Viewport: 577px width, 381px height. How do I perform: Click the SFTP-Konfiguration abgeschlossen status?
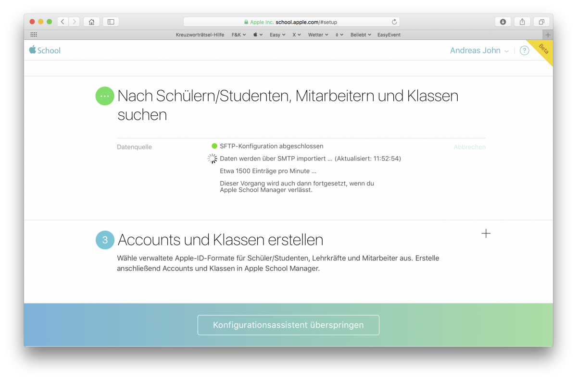click(271, 146)
